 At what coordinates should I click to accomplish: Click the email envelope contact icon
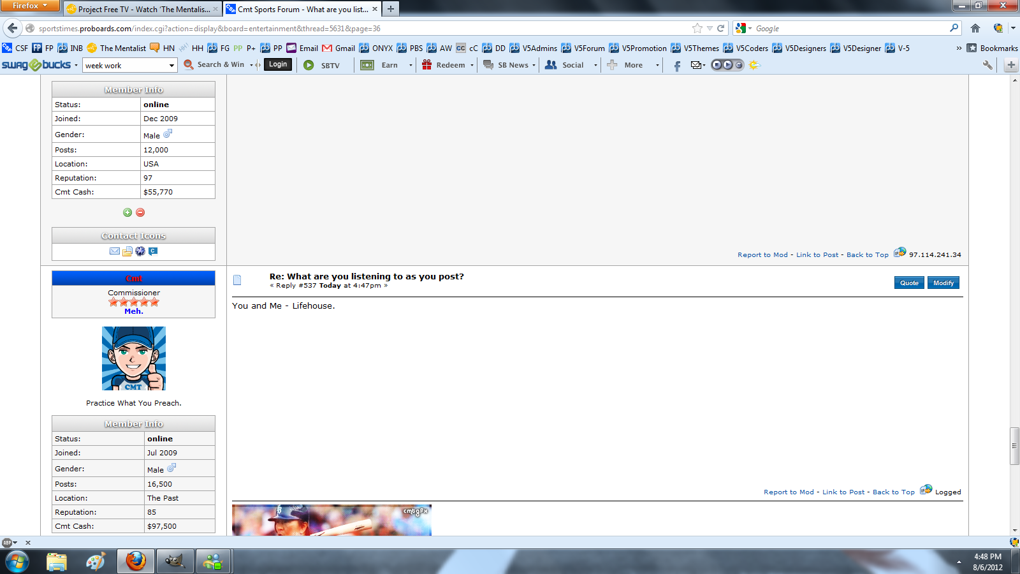pos(115,251)
